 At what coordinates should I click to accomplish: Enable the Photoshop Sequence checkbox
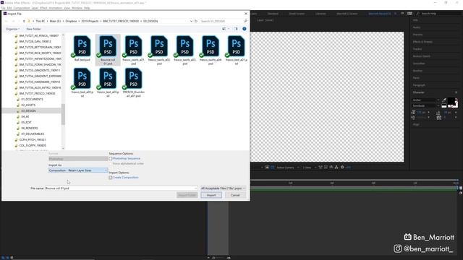tap(111, 159)
